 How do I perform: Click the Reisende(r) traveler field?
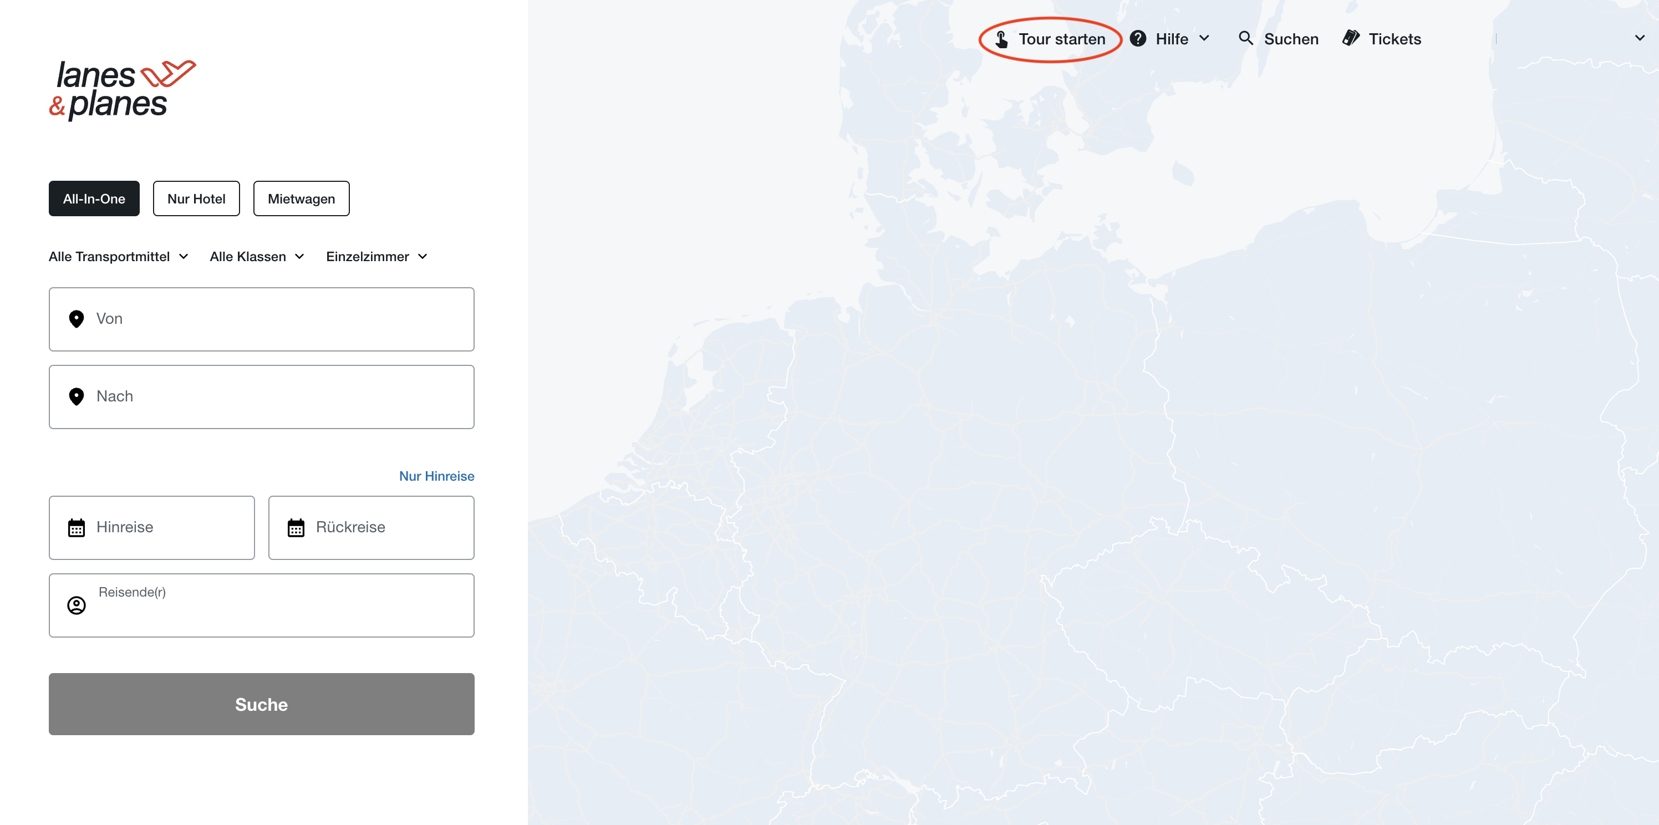pos(262,605)
